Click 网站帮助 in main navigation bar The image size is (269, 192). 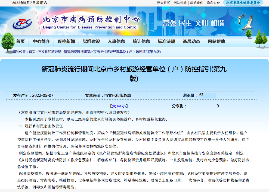(217, 41)
